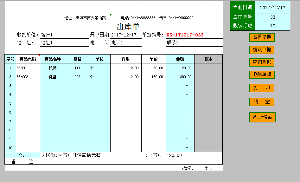Select the total 420.00 cell
Screen dimensions: 300x182
174,155
